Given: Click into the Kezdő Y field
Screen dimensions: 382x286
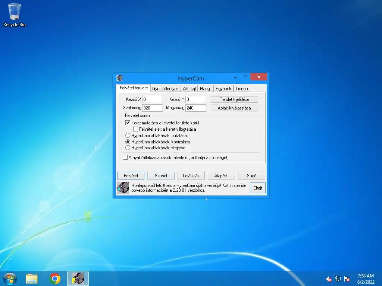Looking at the screenshot, I should [x=196, y=99].
